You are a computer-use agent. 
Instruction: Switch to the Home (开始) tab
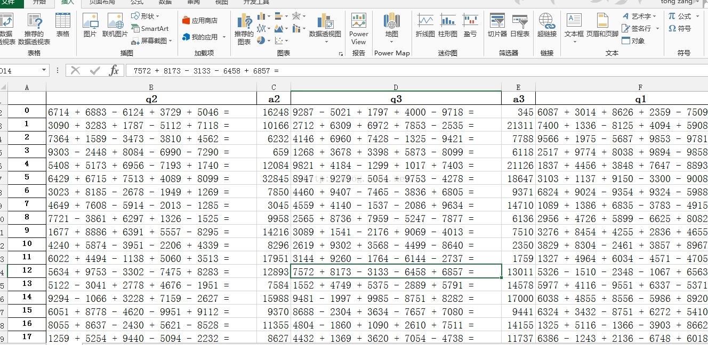pyautogui.click(x=39, y=3)
